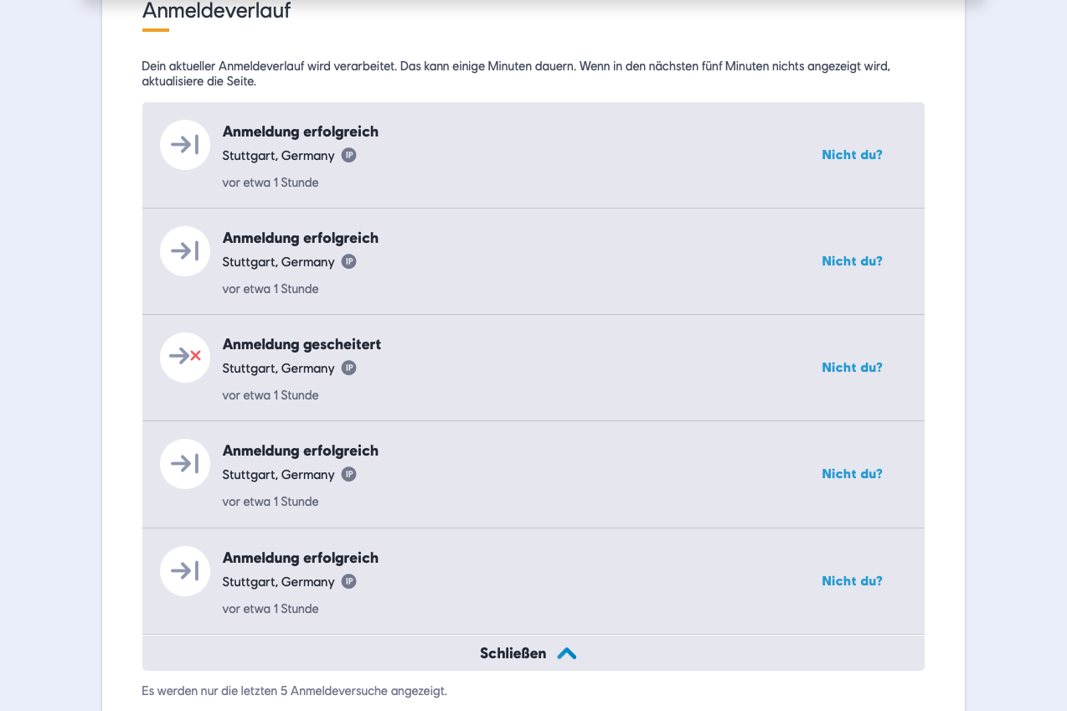The width and height of the screenshot is (1067, 711).
Task: Click the blue chevron-up next to Schließen
Action: pyautogui.click(x=567, y=653)
